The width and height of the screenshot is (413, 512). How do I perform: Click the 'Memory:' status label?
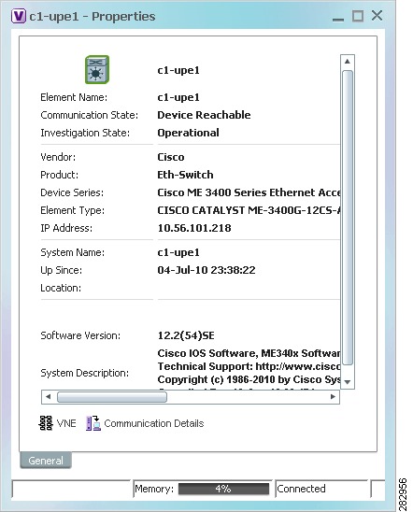pos(154,489)
